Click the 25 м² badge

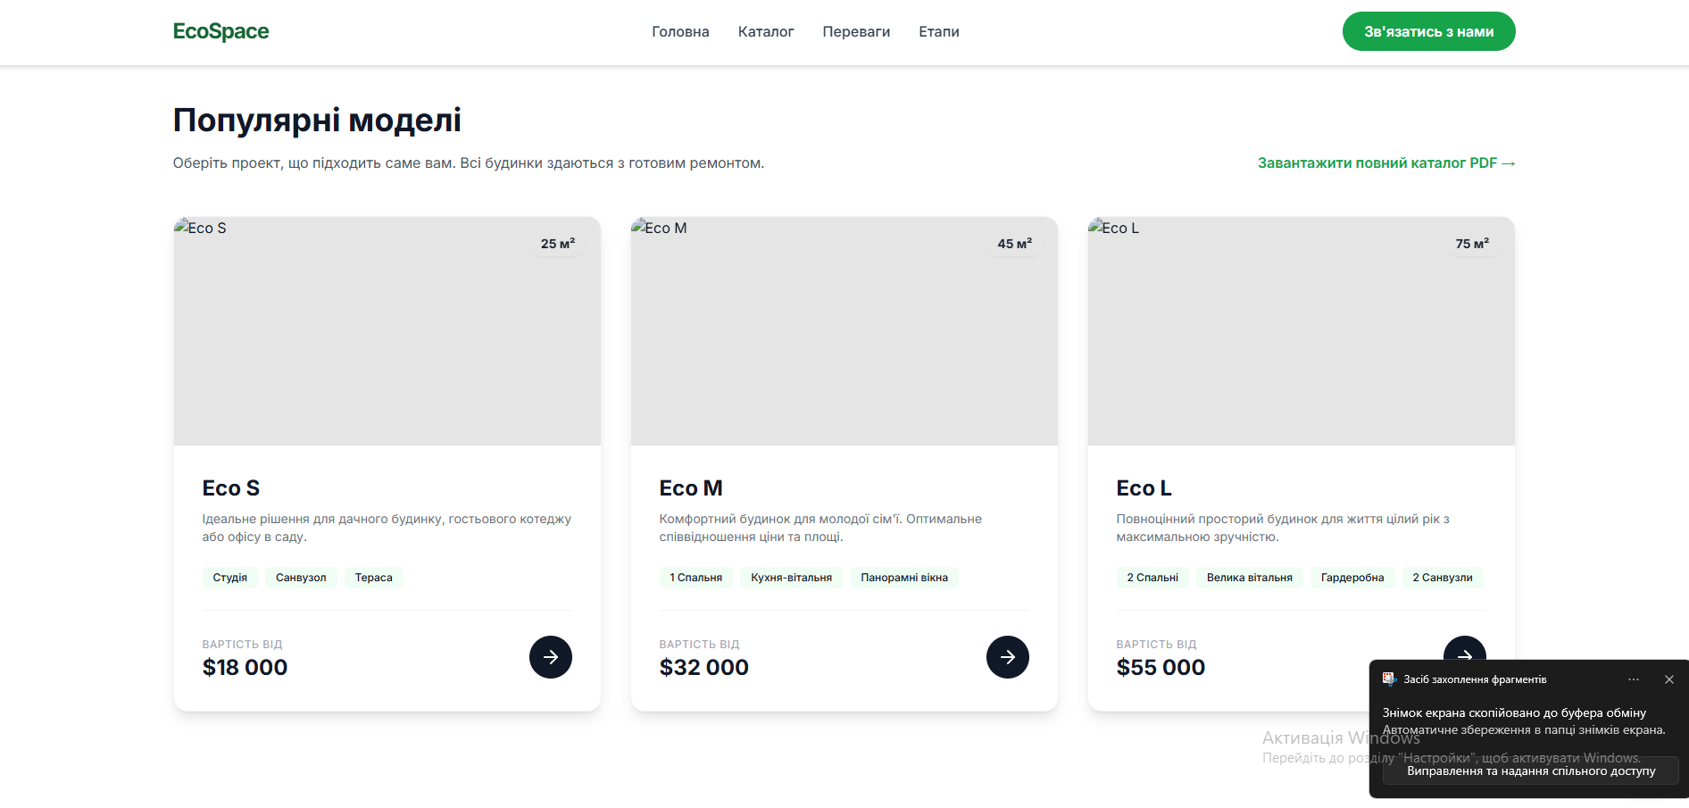tap(558, 244)
